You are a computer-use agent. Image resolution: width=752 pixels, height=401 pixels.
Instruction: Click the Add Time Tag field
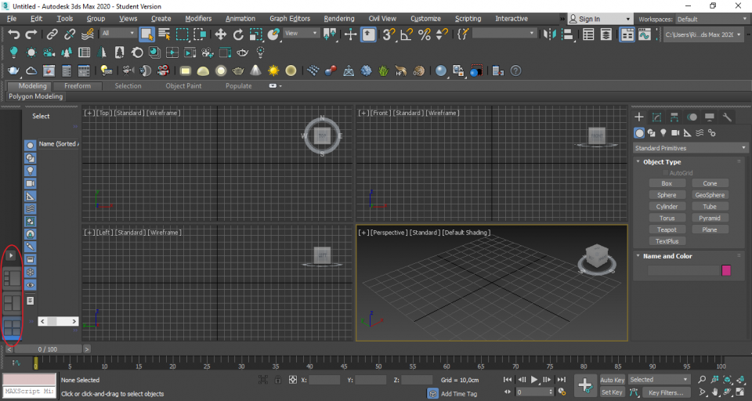coord(459,393)
